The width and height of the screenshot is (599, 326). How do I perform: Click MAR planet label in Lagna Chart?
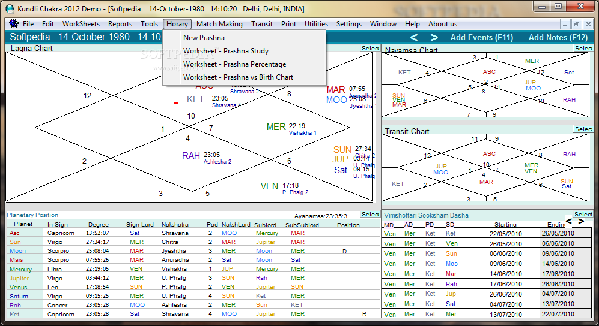coord(336,90)
